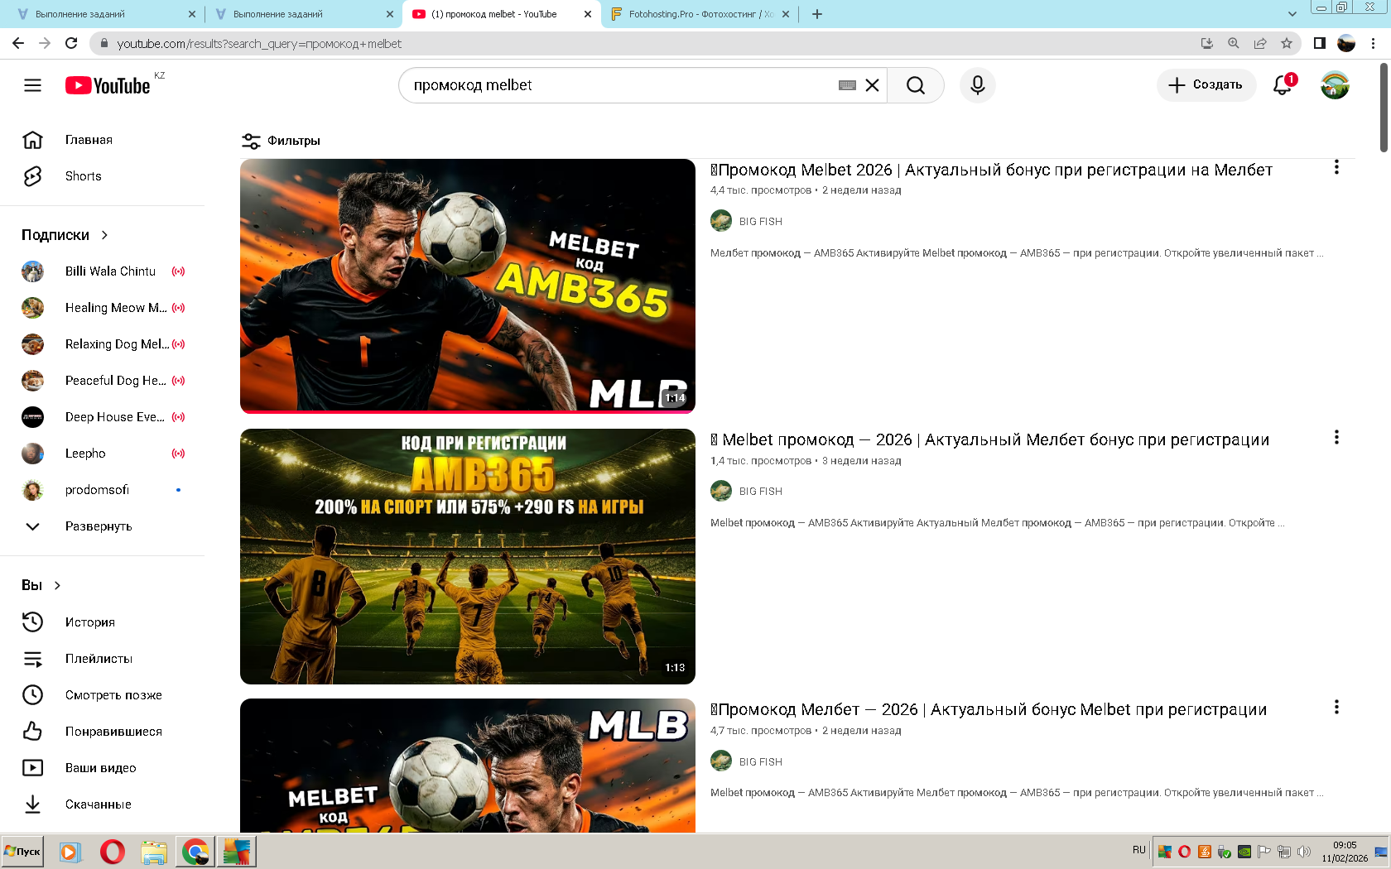This screenshot has height=869, width=1391.
Task: Click the zoom magnifier in the address bar
Action: pyautogui.click(x=1234, y=43)
